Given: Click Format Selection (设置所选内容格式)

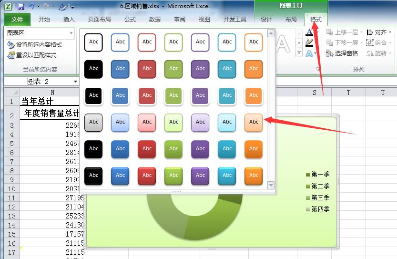Looking at the screenshot, I should 35,44.
